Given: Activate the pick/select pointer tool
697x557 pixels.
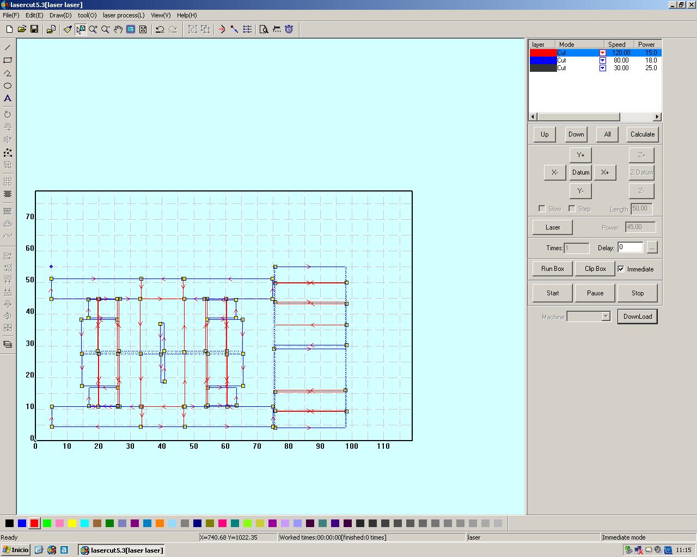Looking at the screenshot, I should [x=81, y=29].
